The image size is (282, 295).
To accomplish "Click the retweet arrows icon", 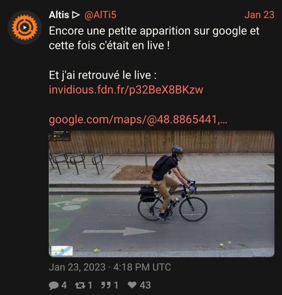I will pos(80,285).
